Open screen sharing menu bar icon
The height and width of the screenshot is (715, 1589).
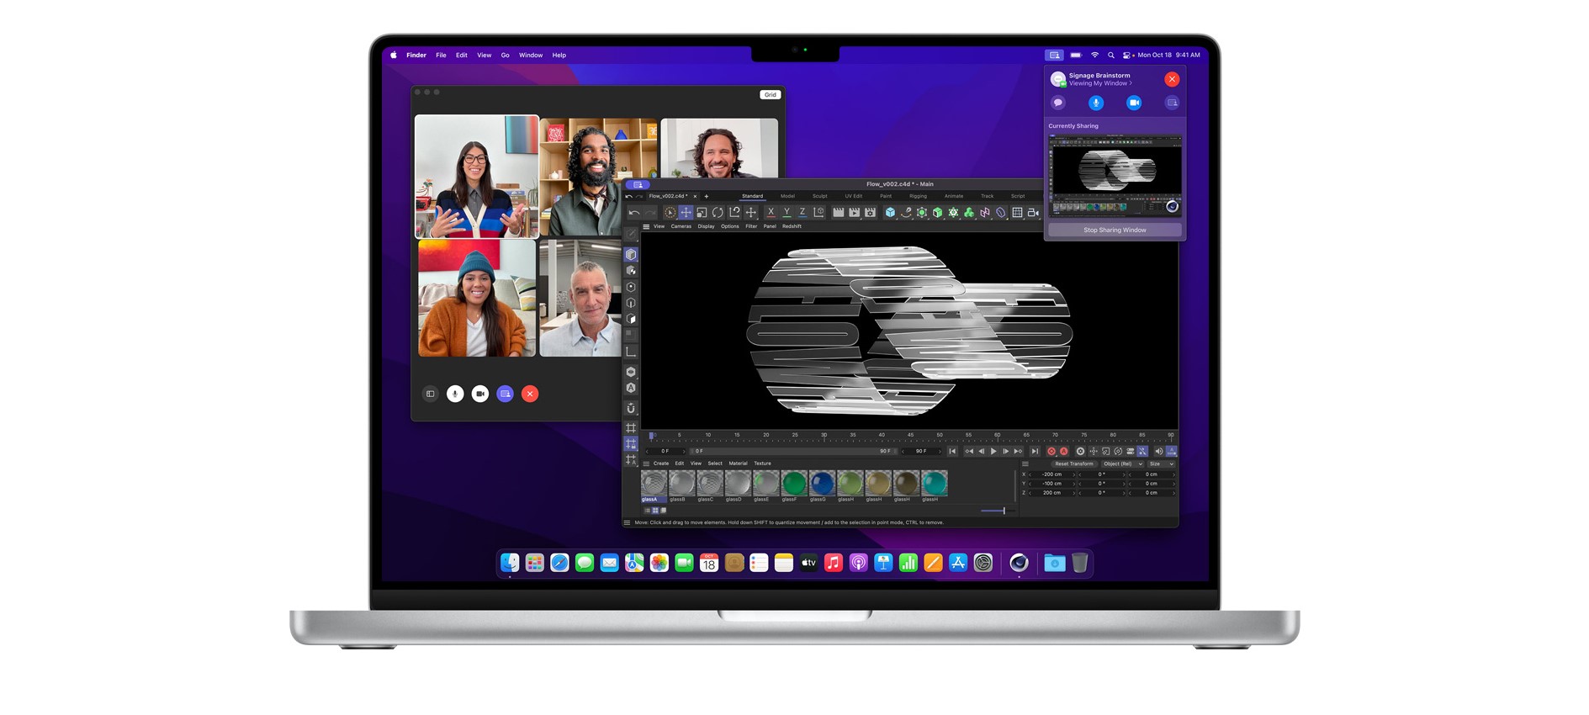(x=1054, y=55)
